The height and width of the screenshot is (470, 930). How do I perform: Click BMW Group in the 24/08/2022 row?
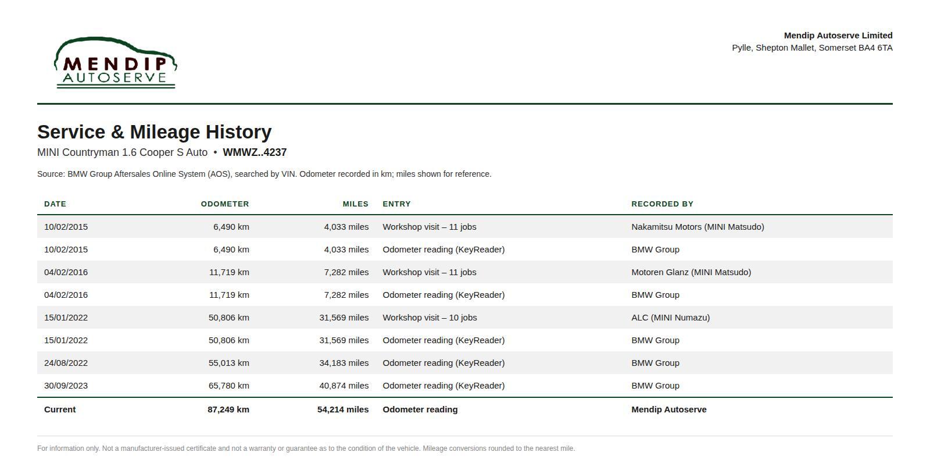tap(655, 363)
